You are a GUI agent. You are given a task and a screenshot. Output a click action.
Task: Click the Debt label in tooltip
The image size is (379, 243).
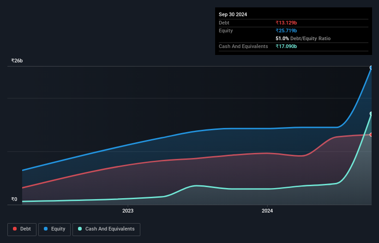coord(224,23)
